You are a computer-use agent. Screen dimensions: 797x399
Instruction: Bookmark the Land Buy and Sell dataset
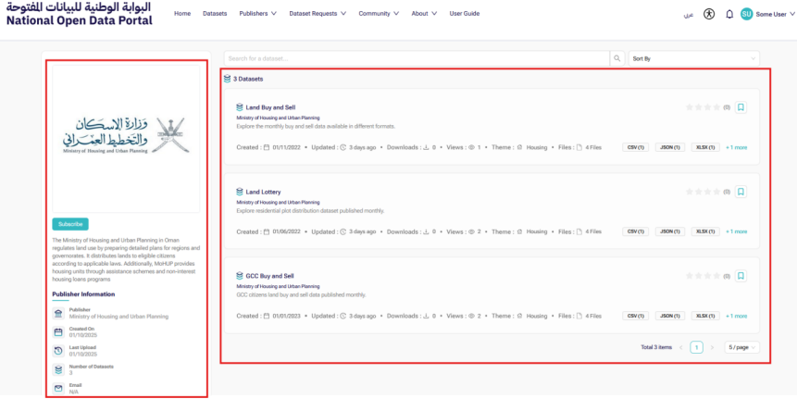(741, 107)
